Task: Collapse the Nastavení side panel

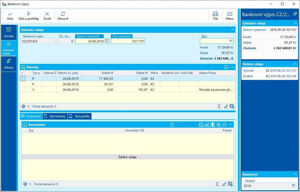Action: pyautogui.click(x=295, y=174)
